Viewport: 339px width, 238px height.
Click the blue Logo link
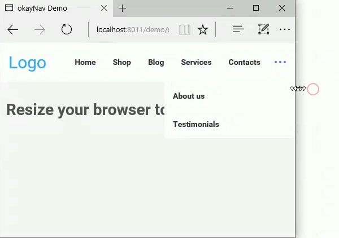27,63
